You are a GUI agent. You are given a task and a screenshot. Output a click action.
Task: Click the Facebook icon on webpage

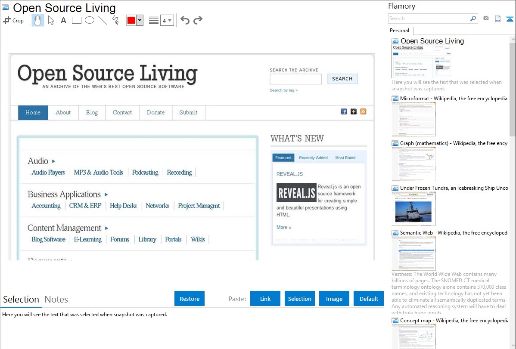click(344, 111)
